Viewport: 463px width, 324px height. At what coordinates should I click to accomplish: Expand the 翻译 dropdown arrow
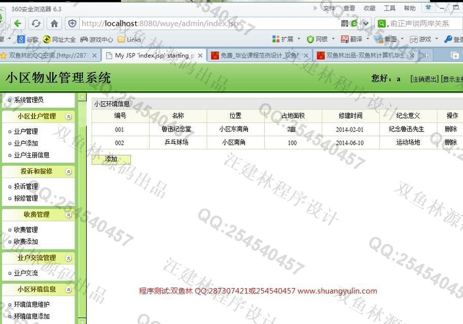click(x=368, y=38)
